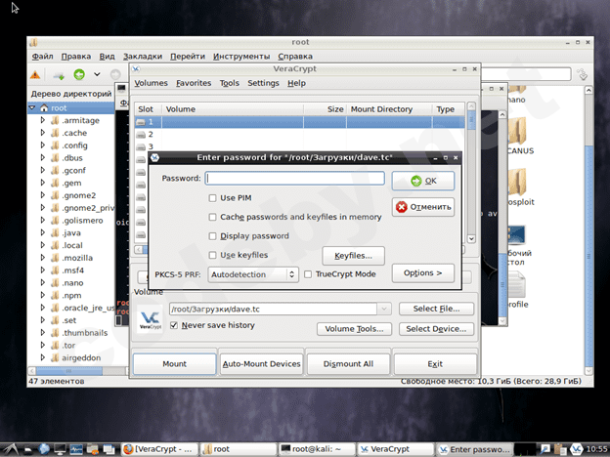Click the VeraCrypt tray icon near clock
Image resolution: width=610 pixels, height=457 pixels.
(x=576, y=449)
